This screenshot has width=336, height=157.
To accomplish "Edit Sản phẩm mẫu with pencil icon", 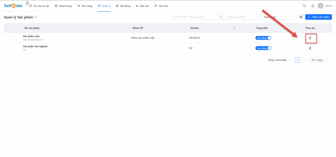I will pos(310,38).
